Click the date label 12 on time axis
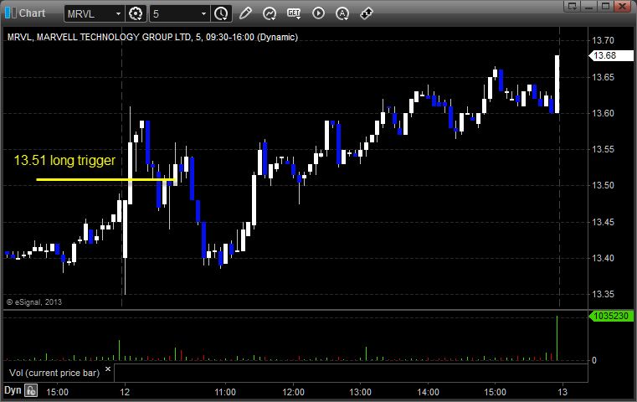This screenshot has height=402, width=637. 125,392
